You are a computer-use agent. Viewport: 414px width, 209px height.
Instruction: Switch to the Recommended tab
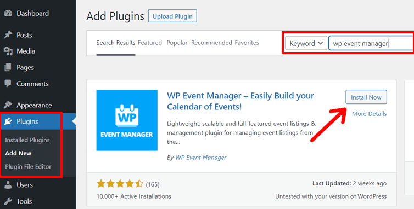tap(211, 43)
